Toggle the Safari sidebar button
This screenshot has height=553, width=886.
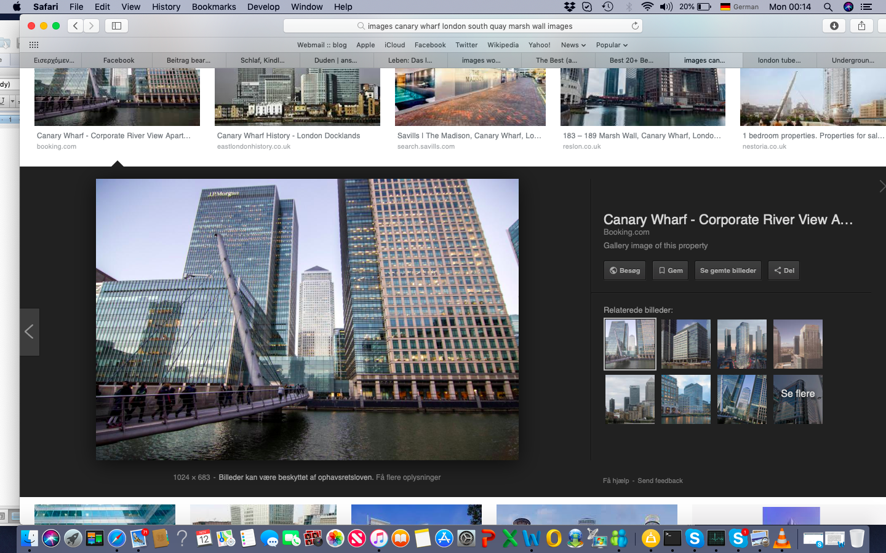pyautogui.click(x=116, y=26)
